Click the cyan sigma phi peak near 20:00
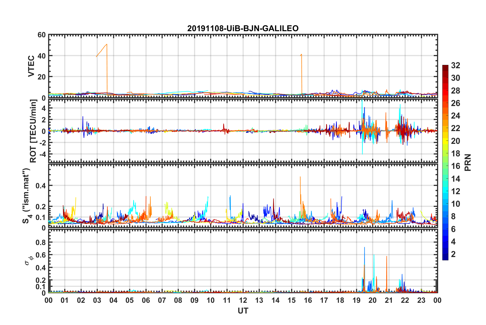This screenshot has height=325, width=486. (x=374, y=255)
